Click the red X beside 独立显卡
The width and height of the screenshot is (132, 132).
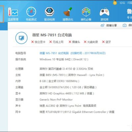32,42
